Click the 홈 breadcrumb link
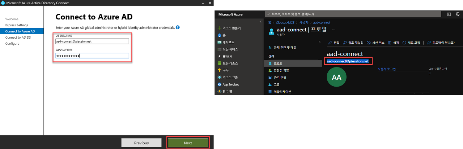 click(x=270, y=22)
